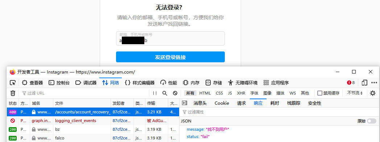Filter requests by 图像 images
The width and height of the screenshot is (380, 142).
[268, 93]
